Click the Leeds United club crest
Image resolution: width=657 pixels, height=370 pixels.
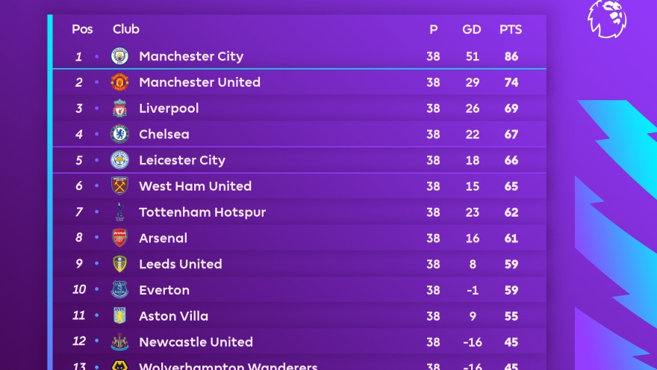[x=119, y=264]
